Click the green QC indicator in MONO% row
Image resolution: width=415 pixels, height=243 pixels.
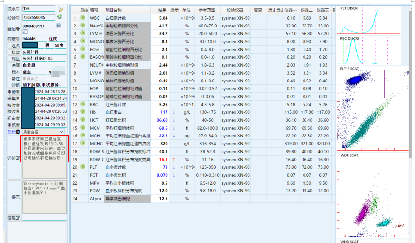click(83, 41)
